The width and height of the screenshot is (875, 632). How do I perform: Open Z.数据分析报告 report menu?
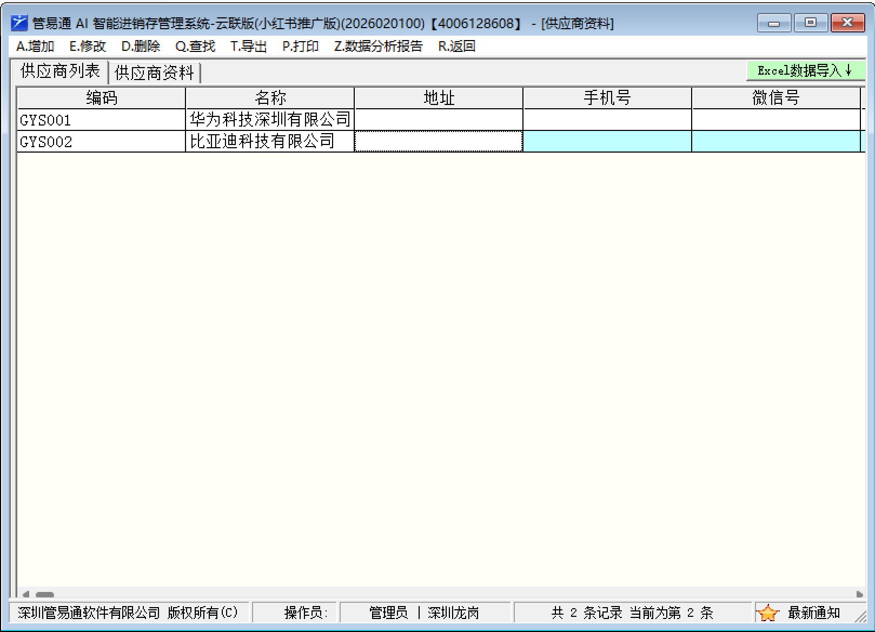pyautogui.click(x=378, y=47)
